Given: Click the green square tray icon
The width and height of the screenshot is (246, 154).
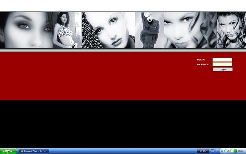Looking at the screenshot, I should [x=235, y=151].
